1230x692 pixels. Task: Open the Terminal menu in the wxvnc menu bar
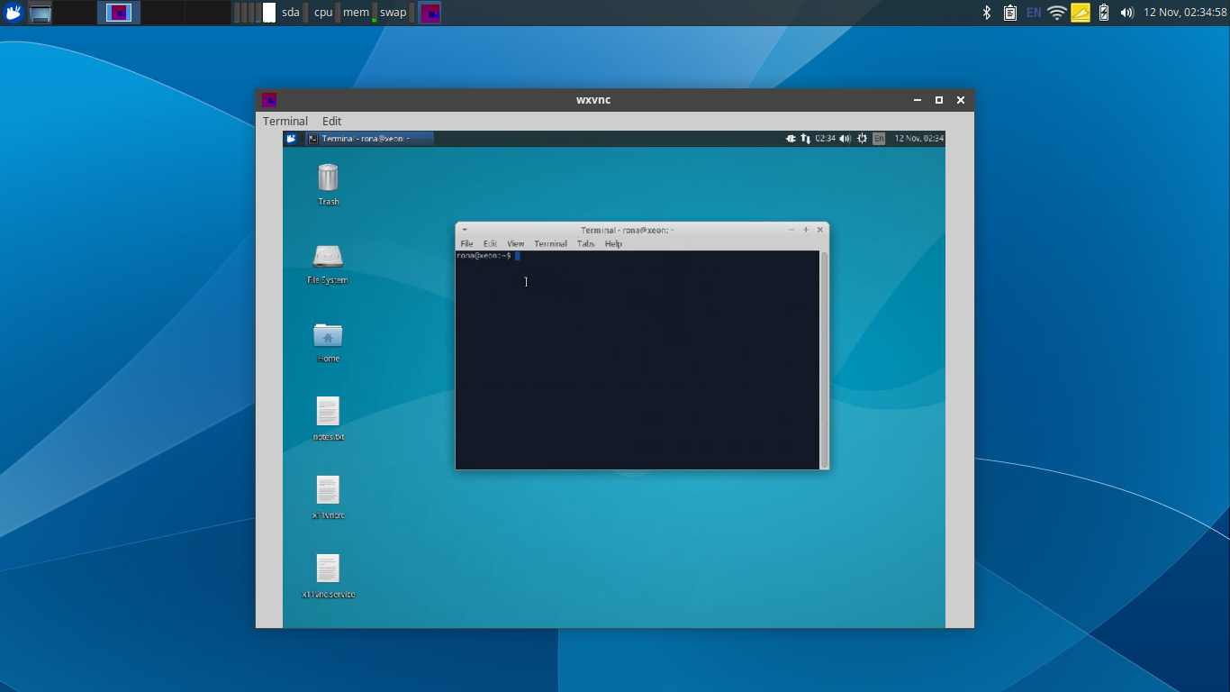[285, 121]
